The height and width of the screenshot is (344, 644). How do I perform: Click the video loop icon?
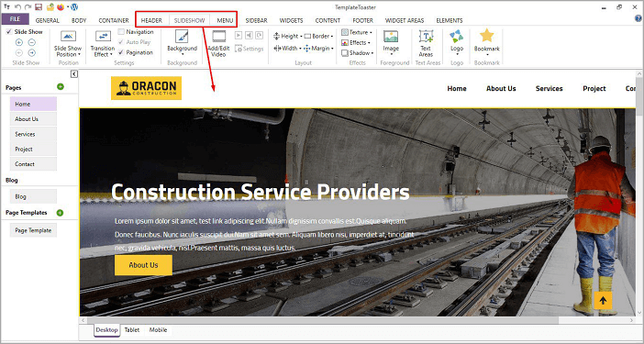pos(260,36)
